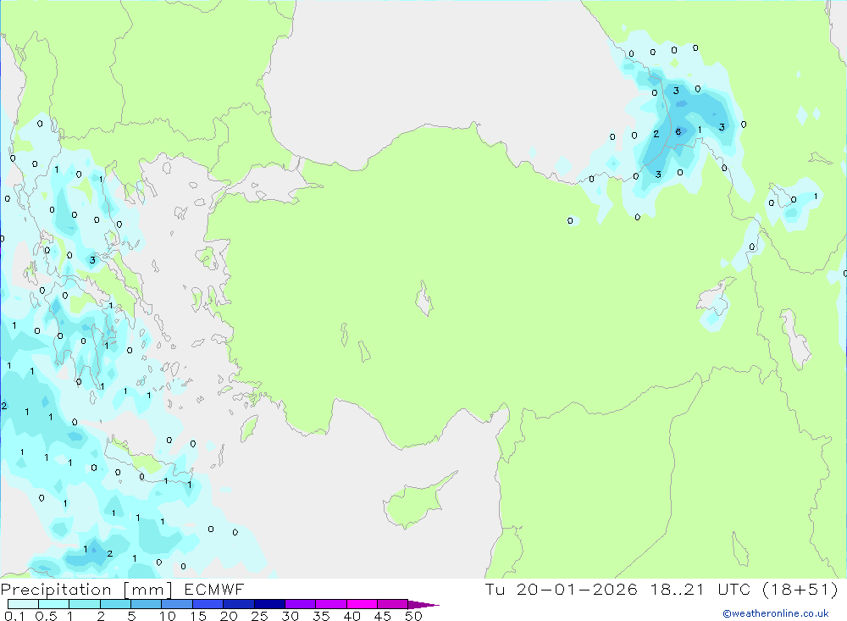The image size is (847, 621).
Task: Click the 45–50 mm legend color swatch
Action: pos(393,604)
